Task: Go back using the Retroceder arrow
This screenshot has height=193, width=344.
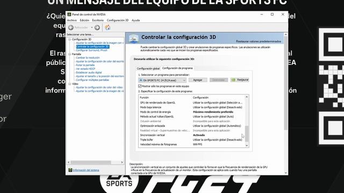Action: click(x=71, y=27)
